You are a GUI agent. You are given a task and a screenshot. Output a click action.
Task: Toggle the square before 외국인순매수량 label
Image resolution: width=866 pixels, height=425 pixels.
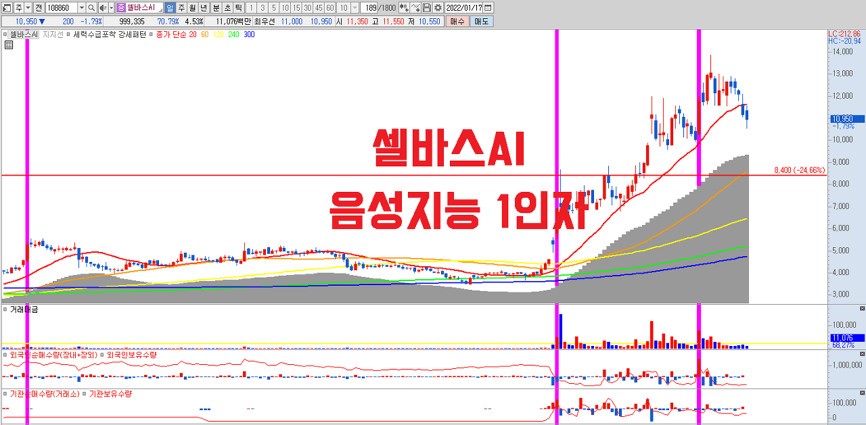point(5,354)
